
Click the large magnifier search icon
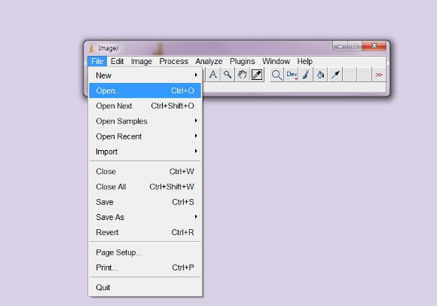click(277, 75)
